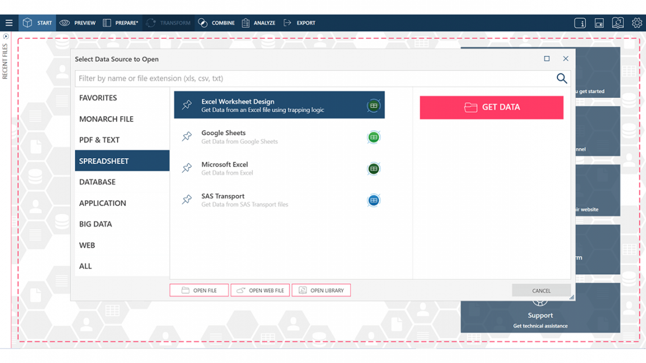Screen dimensions: 646x363
Task: Pin the Microsoft Excel data source
Action: 186,169
